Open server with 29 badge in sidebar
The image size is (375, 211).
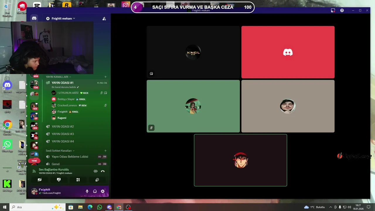pyautogui.click(x=34, y=116)
